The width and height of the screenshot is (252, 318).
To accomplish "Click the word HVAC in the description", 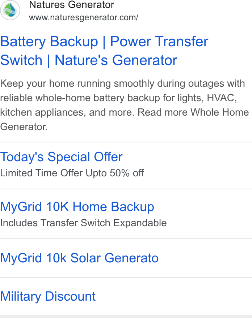I will coord(222,98).
